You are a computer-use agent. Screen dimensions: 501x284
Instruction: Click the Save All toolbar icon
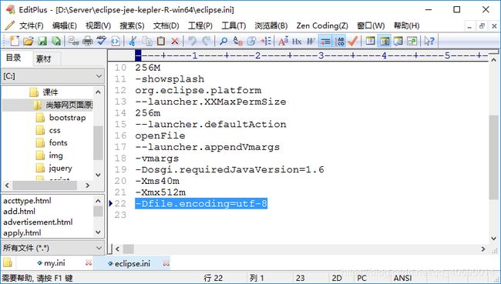point(56,41)
